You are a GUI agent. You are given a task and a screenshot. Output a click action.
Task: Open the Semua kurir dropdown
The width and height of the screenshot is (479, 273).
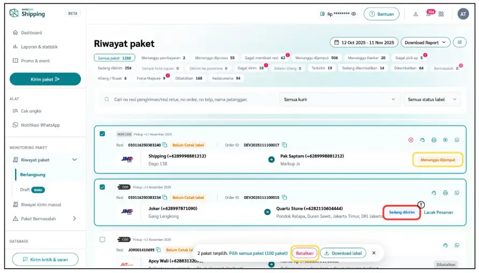point(339,99)
